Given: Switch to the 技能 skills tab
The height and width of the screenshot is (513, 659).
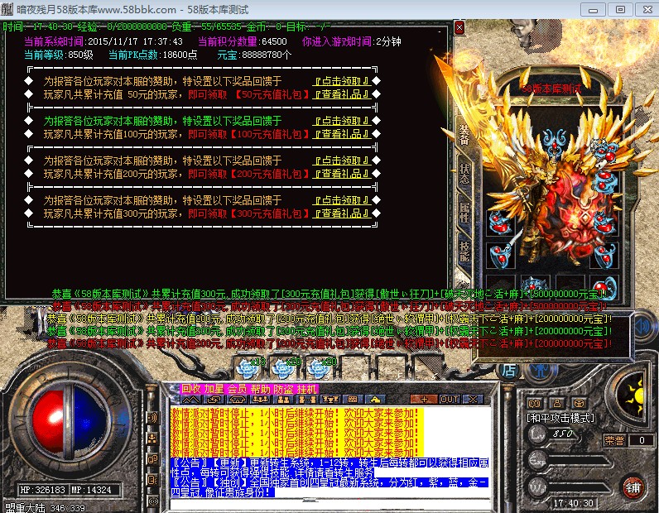Looking at the screenshot, I should click(464, 252).
